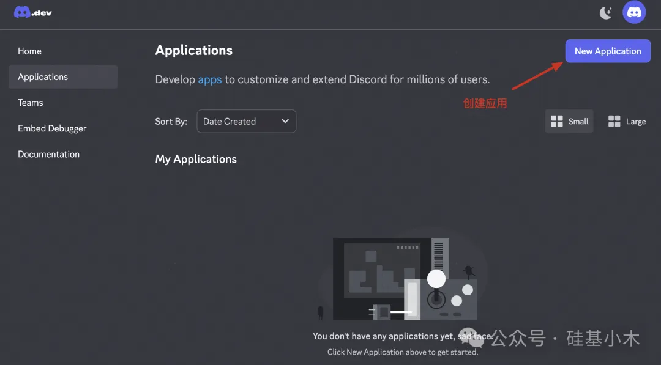Click the Small grid view icon
This screenshot has width=661, height=365.
(556, 121)
